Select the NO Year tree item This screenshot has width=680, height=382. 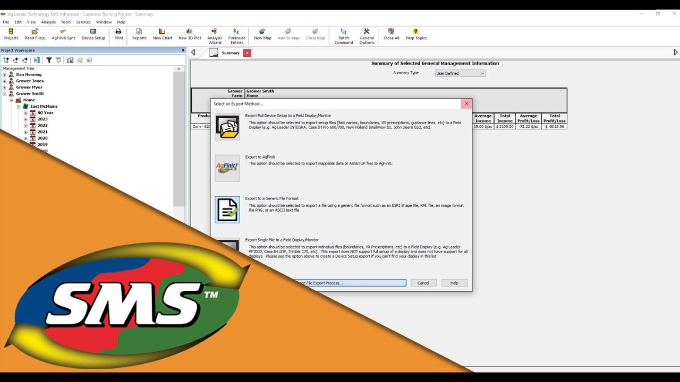click(x=45, y=113)
